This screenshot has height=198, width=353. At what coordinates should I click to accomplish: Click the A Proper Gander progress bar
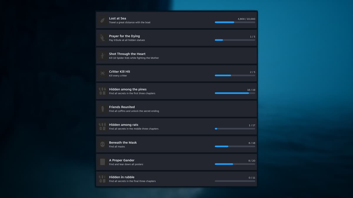tap(235, 164)
